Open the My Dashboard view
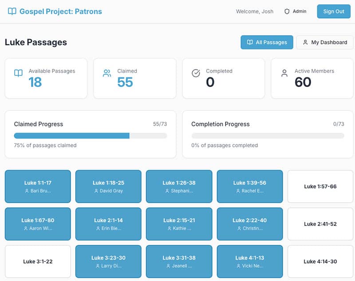This screenshot has width=355, height=281. (x=325, y=42)
